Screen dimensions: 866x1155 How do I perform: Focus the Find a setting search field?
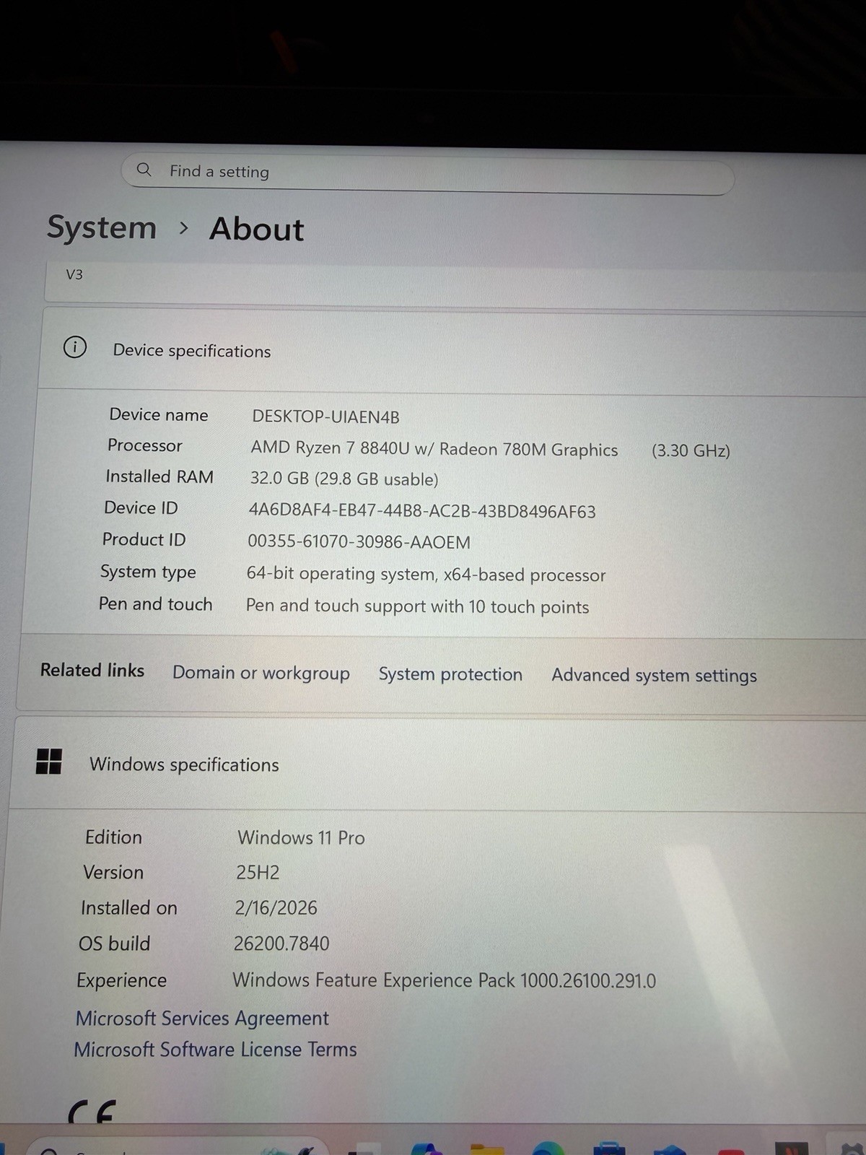[428, 174]
